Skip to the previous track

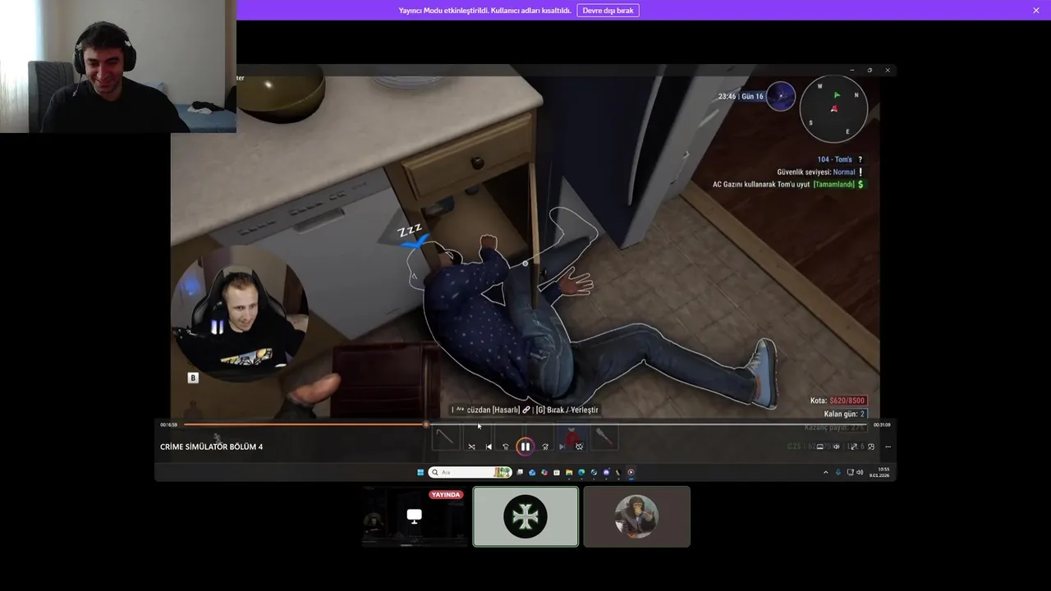coord(489,447)
